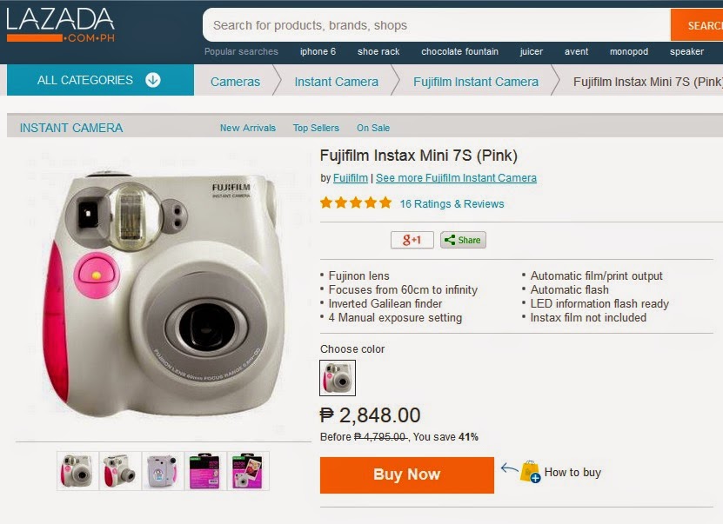The image size is (723, 524).
Task: Choose the pink color swatch
Action: (x=338, y=378)
